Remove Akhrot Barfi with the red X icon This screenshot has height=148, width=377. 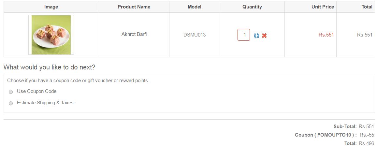pyautogui.click(x=264, y=36)
